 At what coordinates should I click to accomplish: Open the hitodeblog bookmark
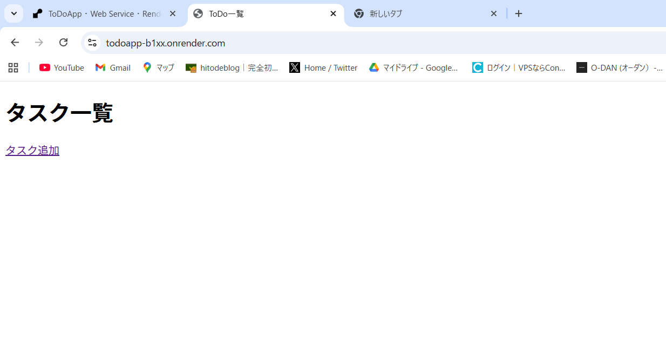pyautogui.click(x=232, y=67)
